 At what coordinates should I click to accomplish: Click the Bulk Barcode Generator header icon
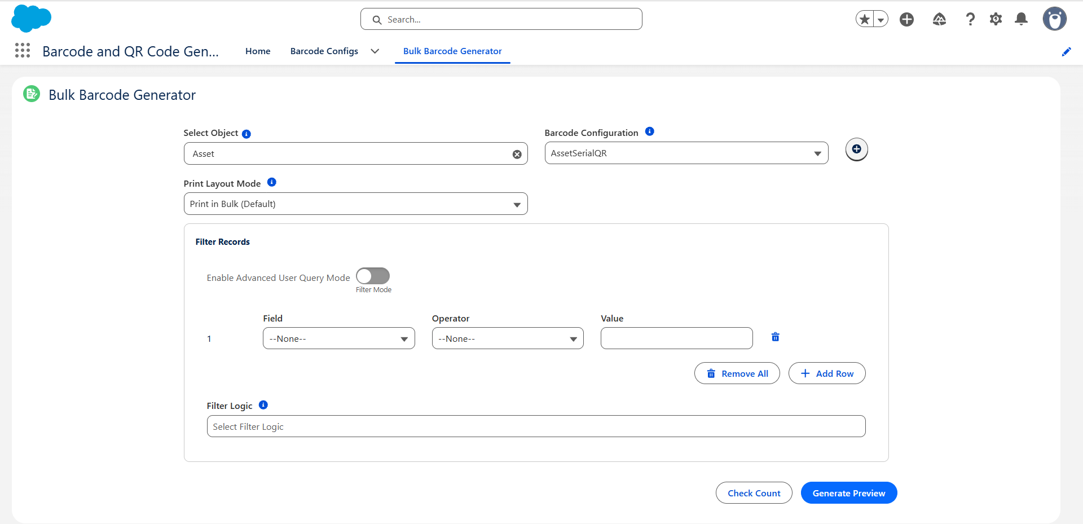[x=32, y=94]
